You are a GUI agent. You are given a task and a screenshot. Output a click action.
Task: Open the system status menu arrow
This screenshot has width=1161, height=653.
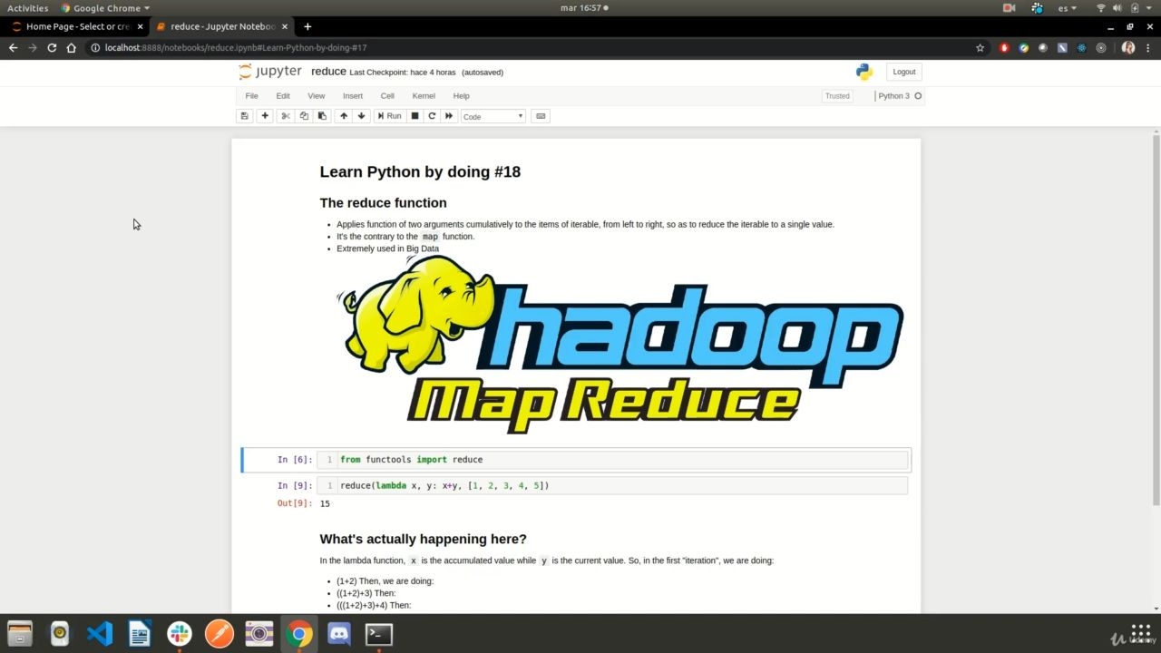tap(1147, 8)
